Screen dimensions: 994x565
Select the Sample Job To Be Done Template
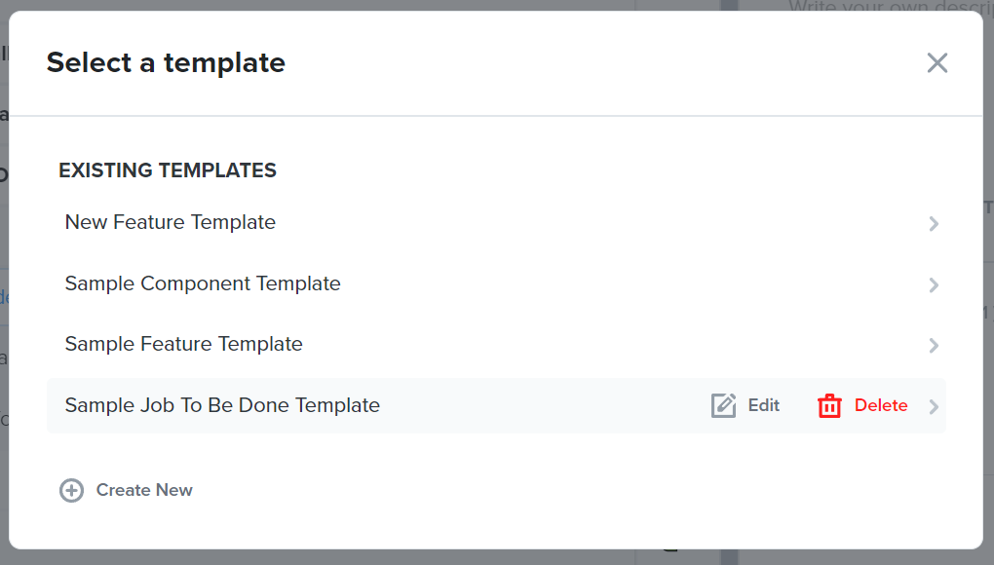pos(222,405)
